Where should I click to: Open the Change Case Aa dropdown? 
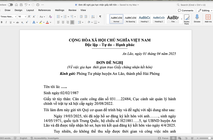(x=42, y=17)
